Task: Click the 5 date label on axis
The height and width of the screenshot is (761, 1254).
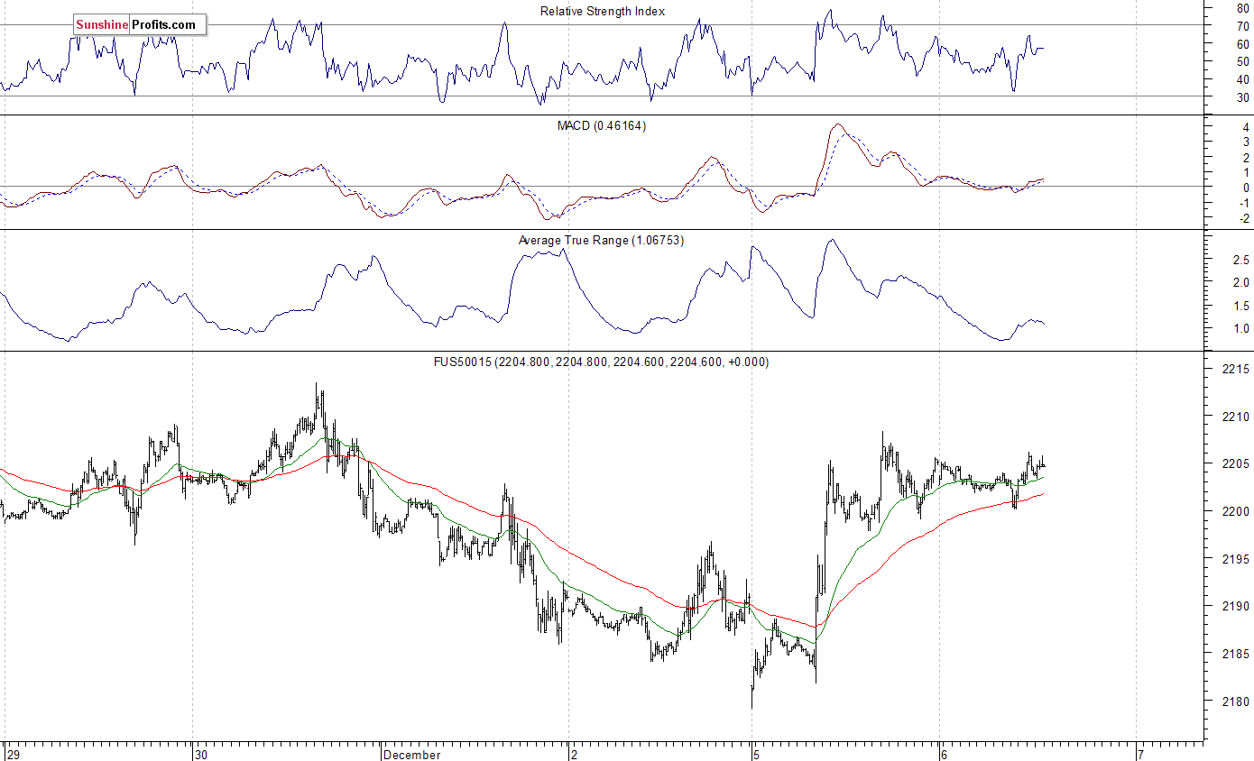Action: click(757, 754)
